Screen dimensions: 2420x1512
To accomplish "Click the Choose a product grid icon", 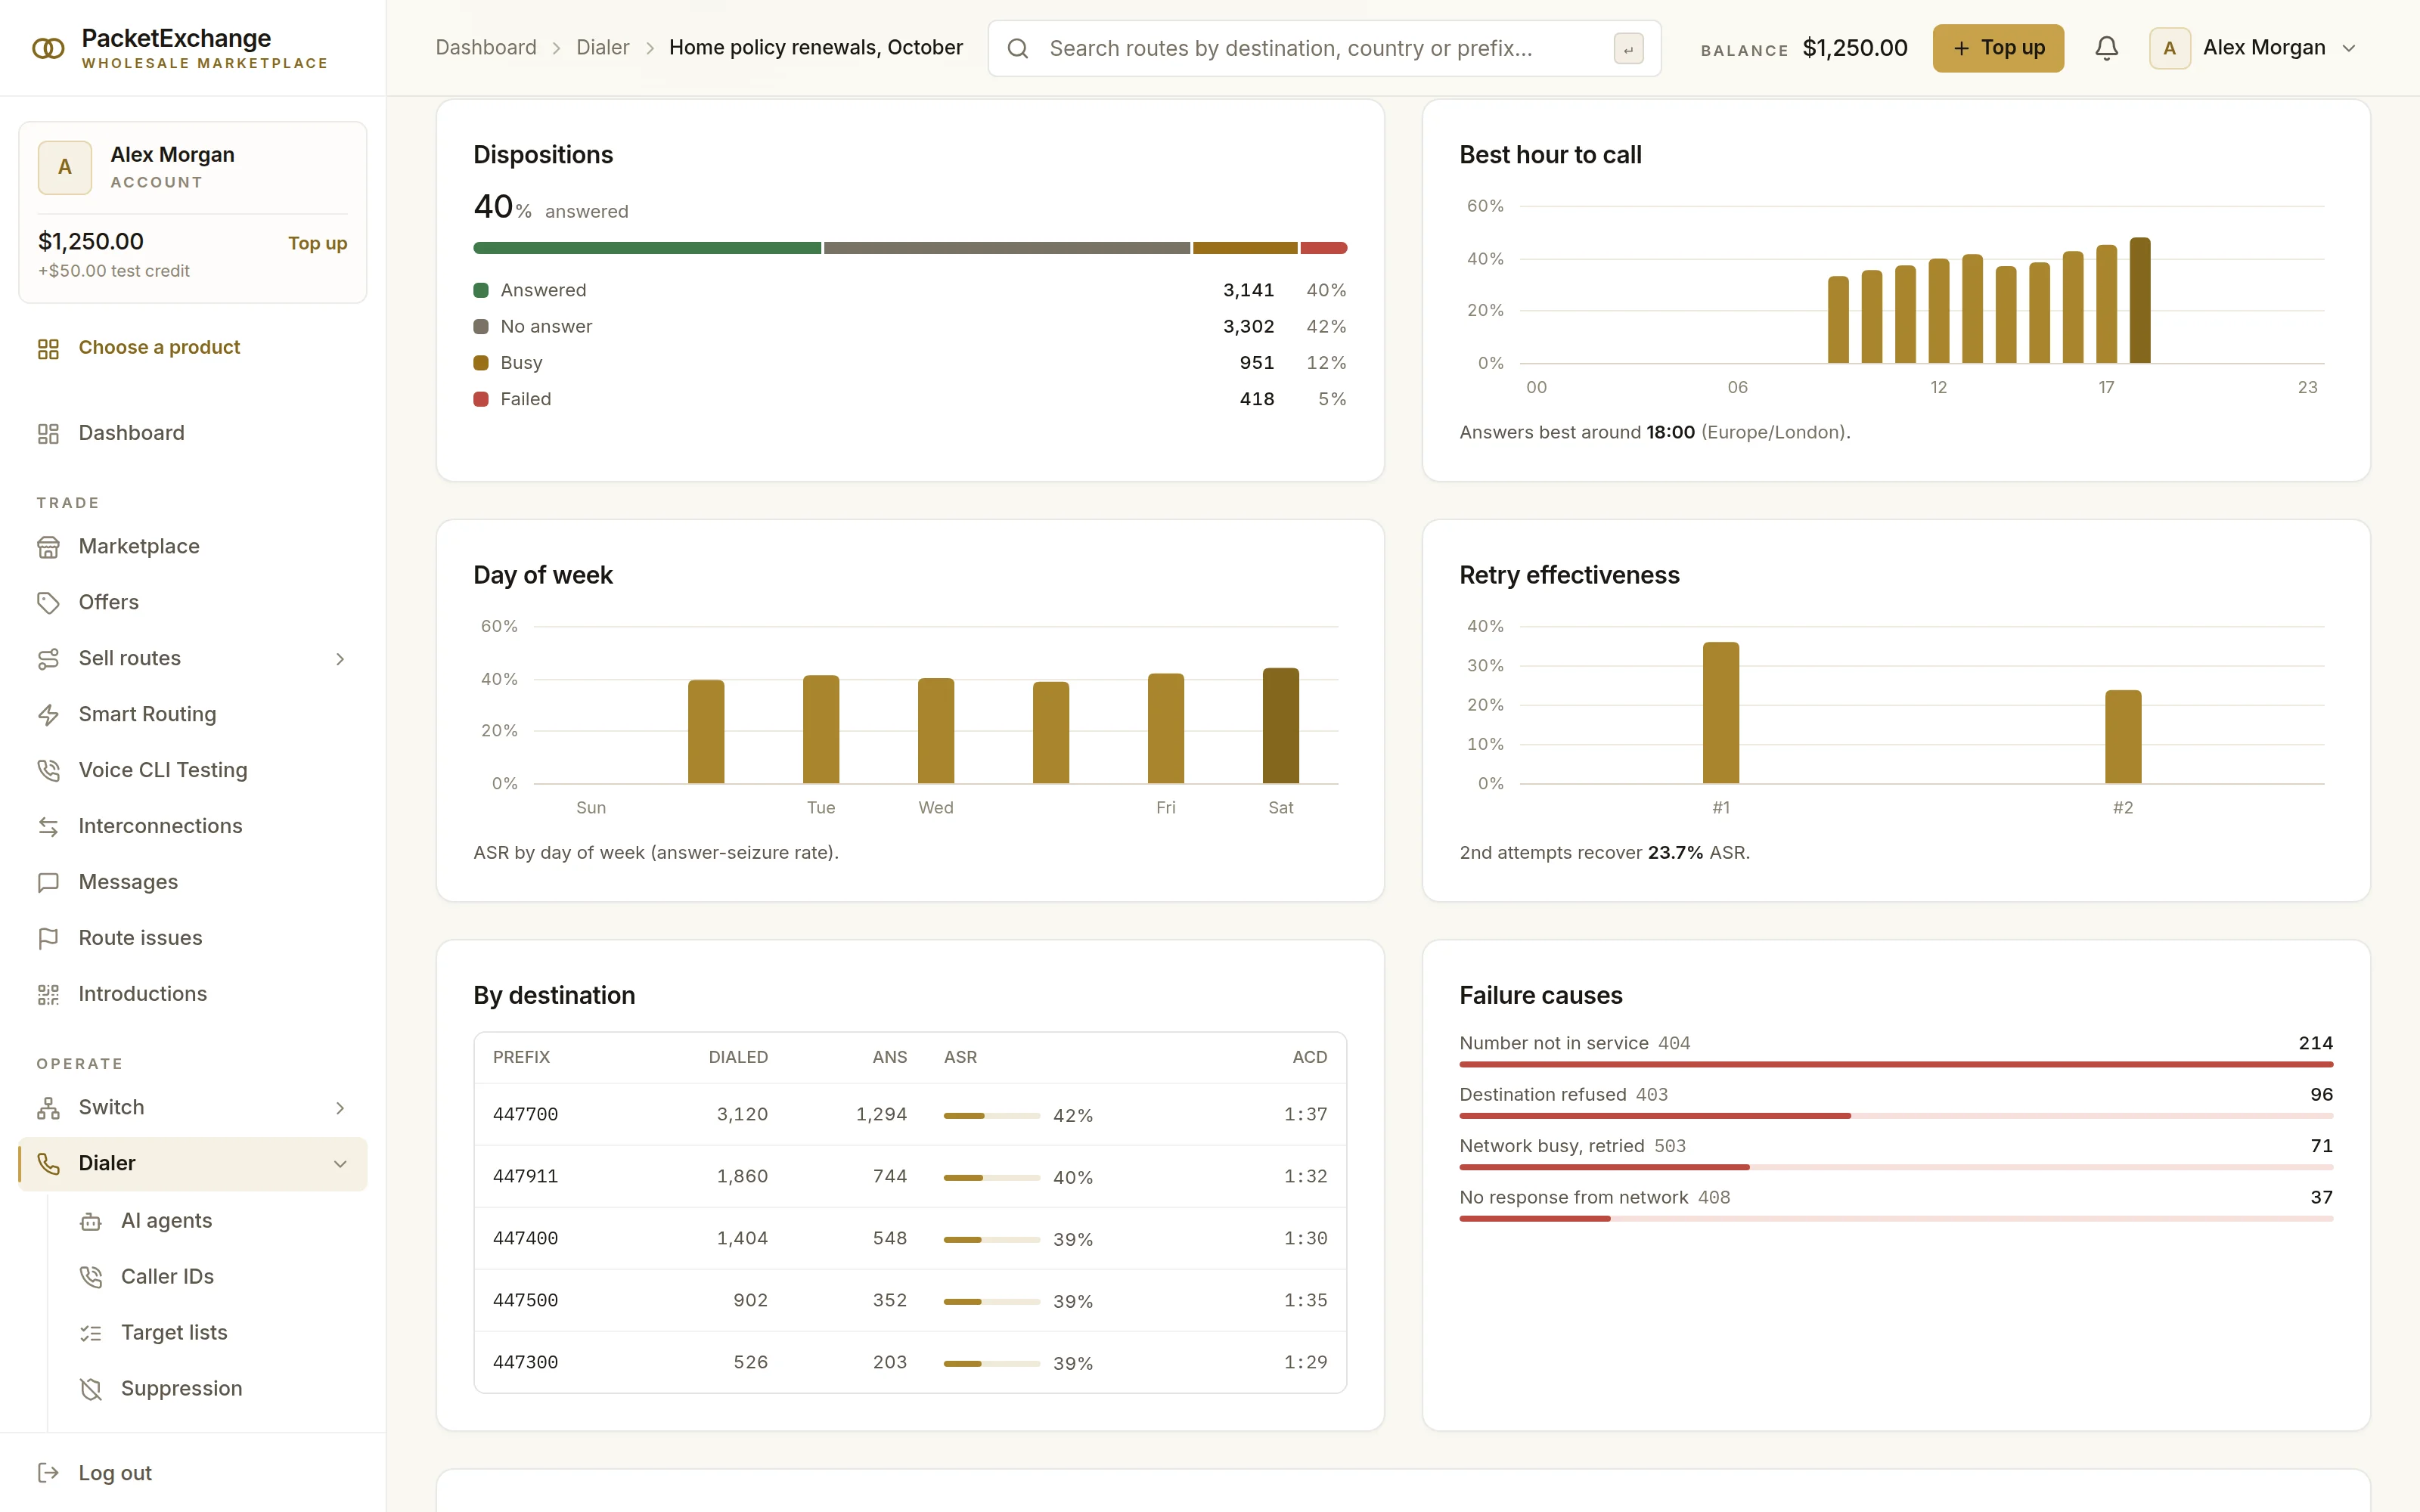I will [x=48, y=348].
